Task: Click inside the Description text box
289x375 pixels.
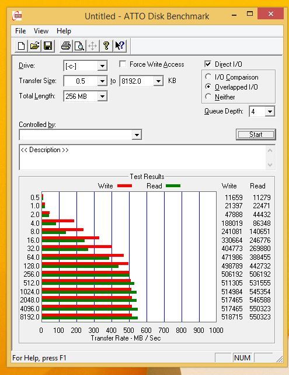Action: coord(142,157)
